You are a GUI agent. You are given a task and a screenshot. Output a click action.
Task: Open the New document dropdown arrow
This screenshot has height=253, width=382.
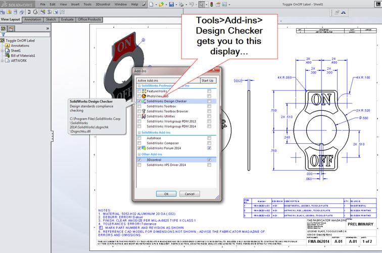coord(156,5)
